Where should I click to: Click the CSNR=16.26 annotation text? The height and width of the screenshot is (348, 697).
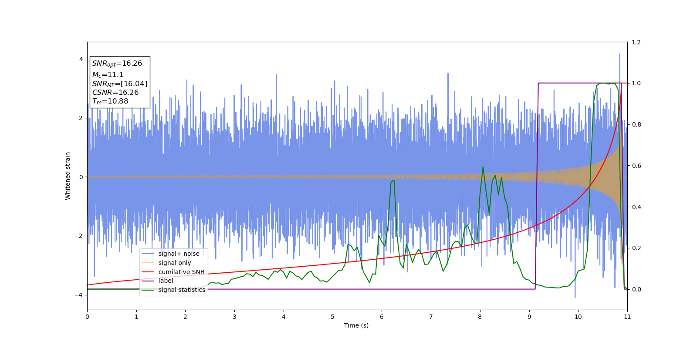115,92
